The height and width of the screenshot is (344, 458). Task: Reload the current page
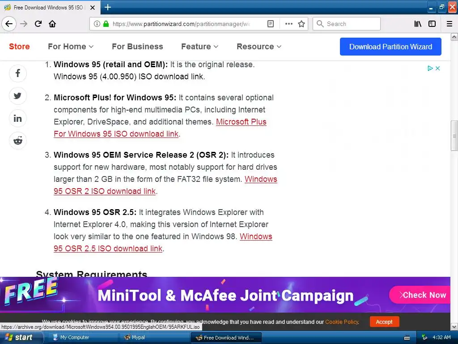pyautogui.click(x=38, y=24)
